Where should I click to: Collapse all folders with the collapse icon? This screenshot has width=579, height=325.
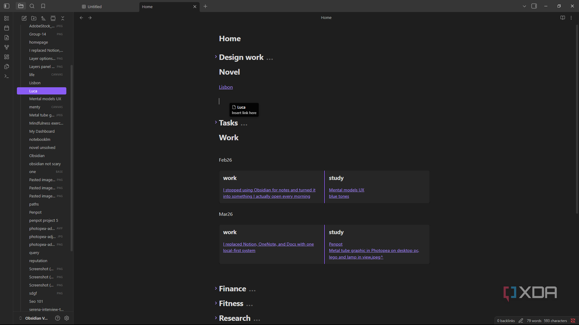(x=62, y=18)
